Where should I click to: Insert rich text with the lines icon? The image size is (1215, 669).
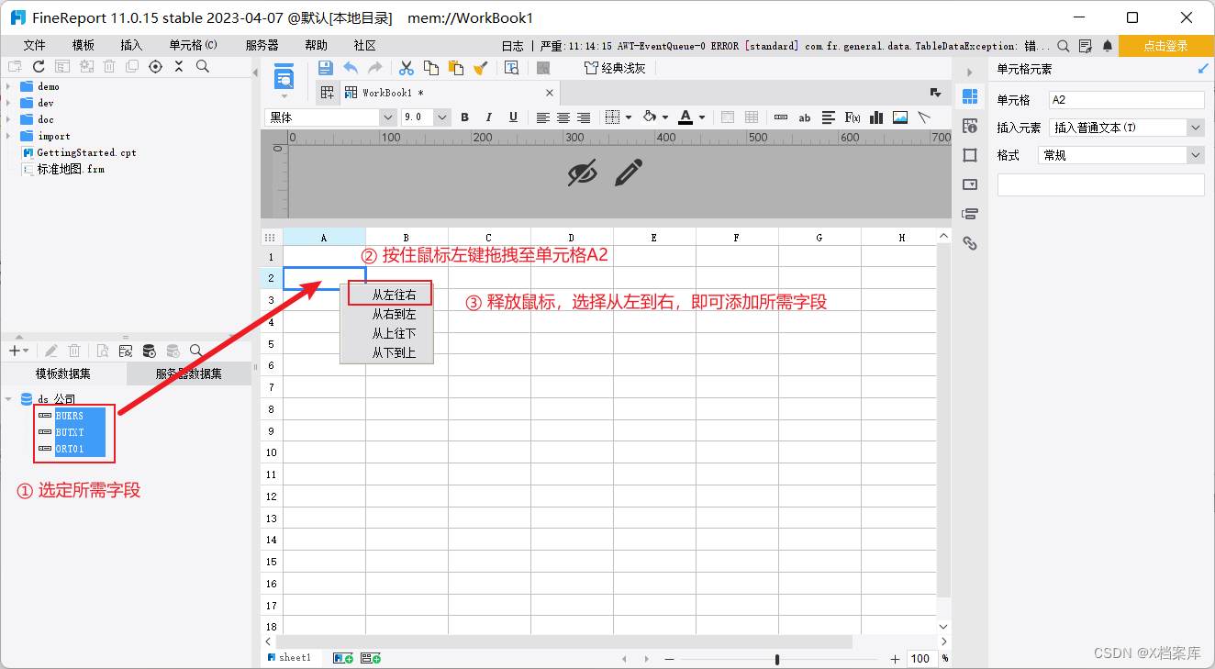point(829,117)
